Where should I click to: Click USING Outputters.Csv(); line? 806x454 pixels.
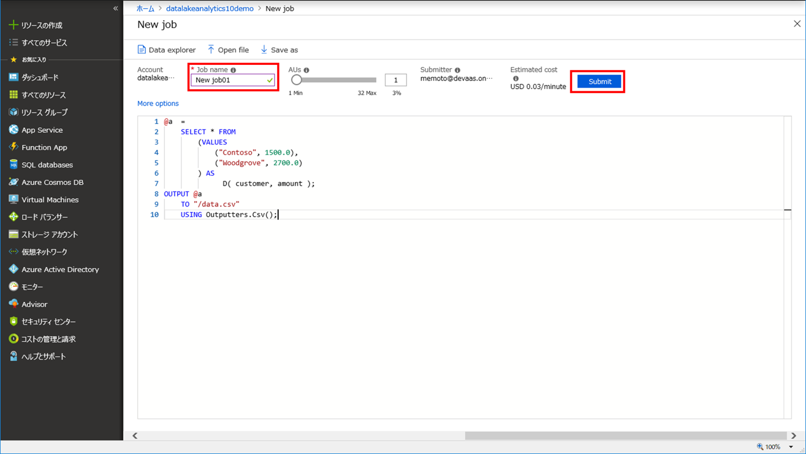pyautogui.click(x=229, y=215)
